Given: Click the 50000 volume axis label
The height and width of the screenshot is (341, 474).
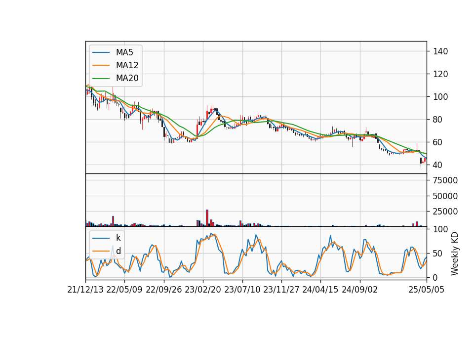Looking at the screenshot, I should tap(445, 196).
